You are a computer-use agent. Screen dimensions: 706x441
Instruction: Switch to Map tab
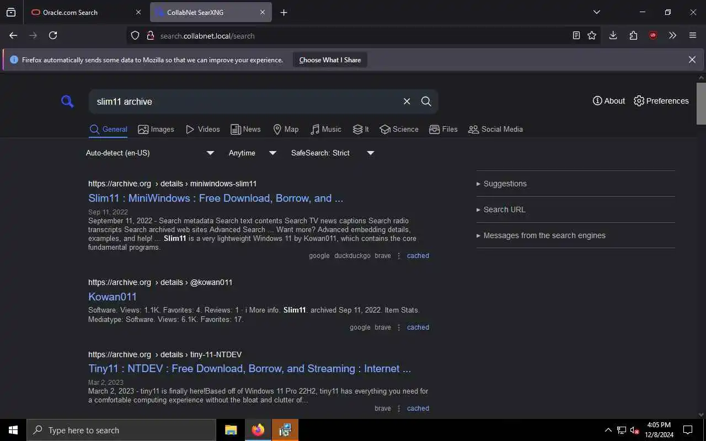click(x=286, y=129)
